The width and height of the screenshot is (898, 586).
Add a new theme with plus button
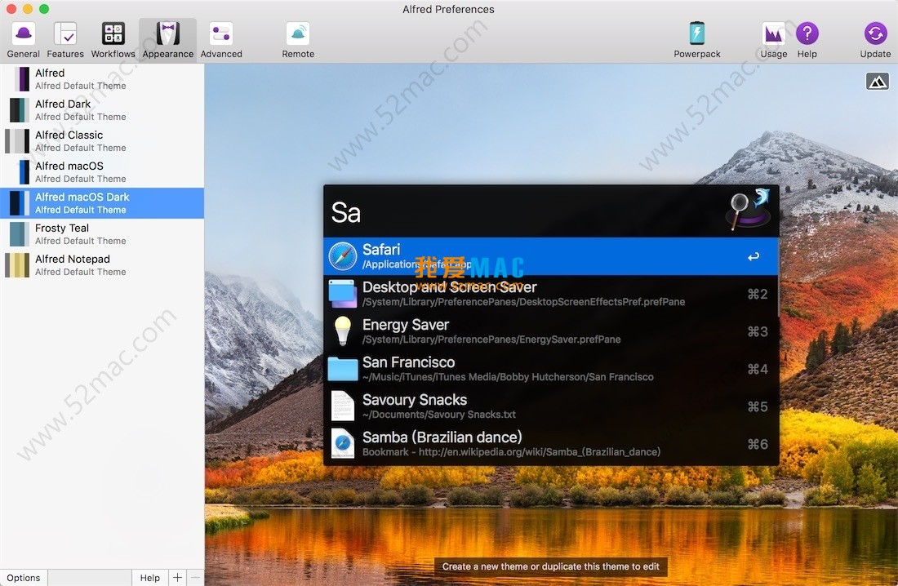pos(177,577)
